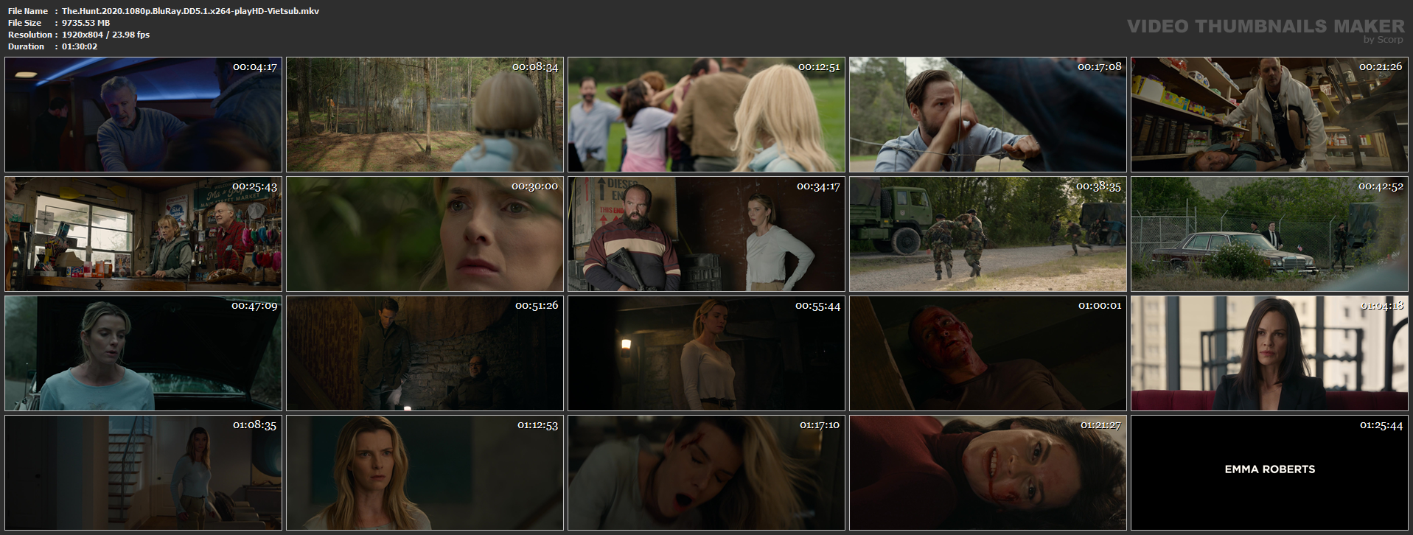Click the file size value 9735.53 MB
1413x535 pixels.
coord(86,23)
